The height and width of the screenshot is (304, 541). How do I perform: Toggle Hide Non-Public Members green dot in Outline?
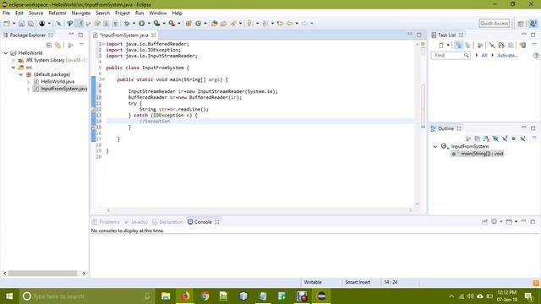[x=514, y=138]
